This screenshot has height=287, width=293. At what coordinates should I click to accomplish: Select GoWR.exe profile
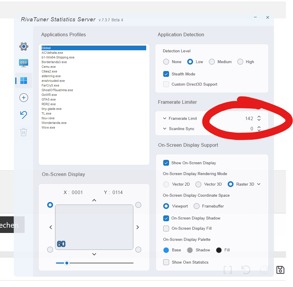(49, 95)
